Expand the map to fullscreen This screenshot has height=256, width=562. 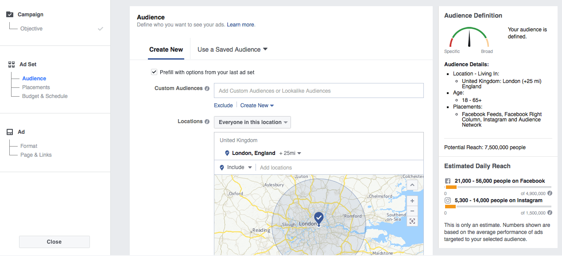412,221
